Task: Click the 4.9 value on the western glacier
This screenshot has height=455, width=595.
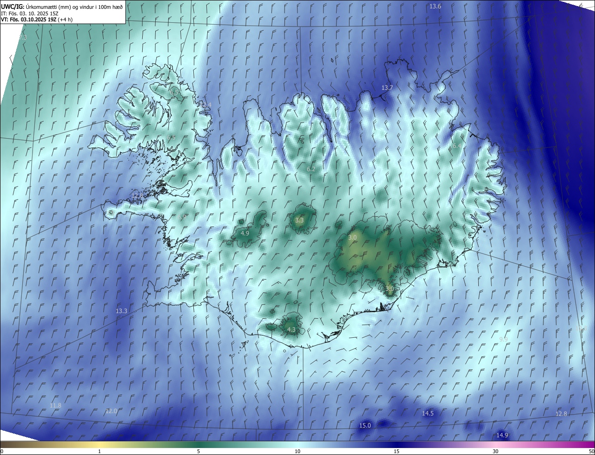Action: click(x=245, y=233)
